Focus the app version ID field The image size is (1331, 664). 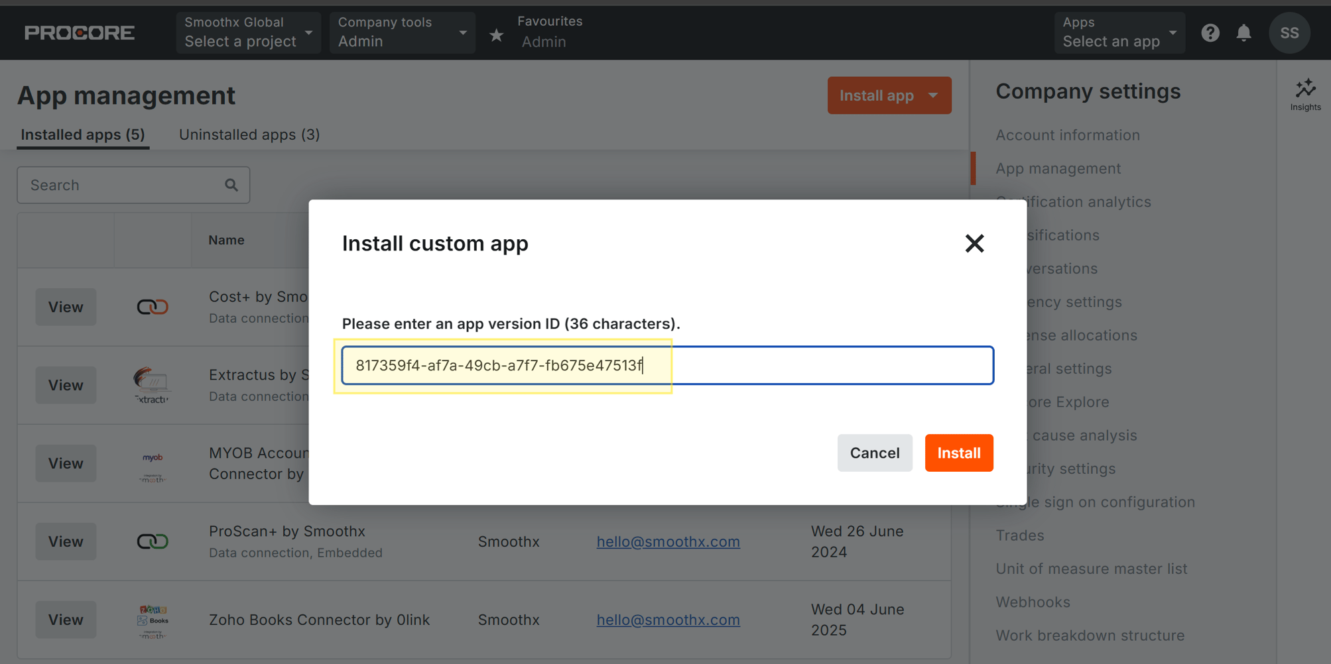[667, 365]
